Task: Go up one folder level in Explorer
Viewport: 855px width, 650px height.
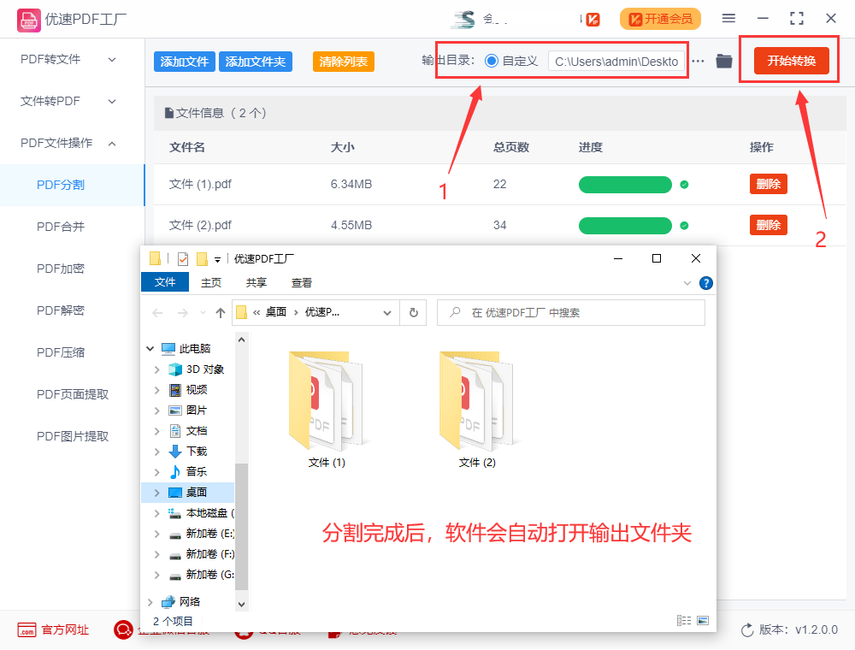Action: pos(221,312)
